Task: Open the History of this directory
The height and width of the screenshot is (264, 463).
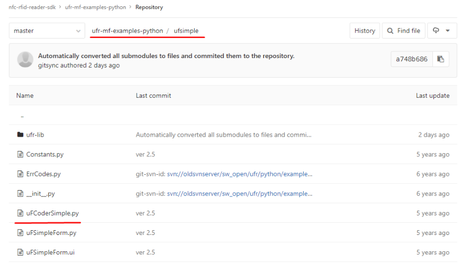Action: click(x=365, y=31)
